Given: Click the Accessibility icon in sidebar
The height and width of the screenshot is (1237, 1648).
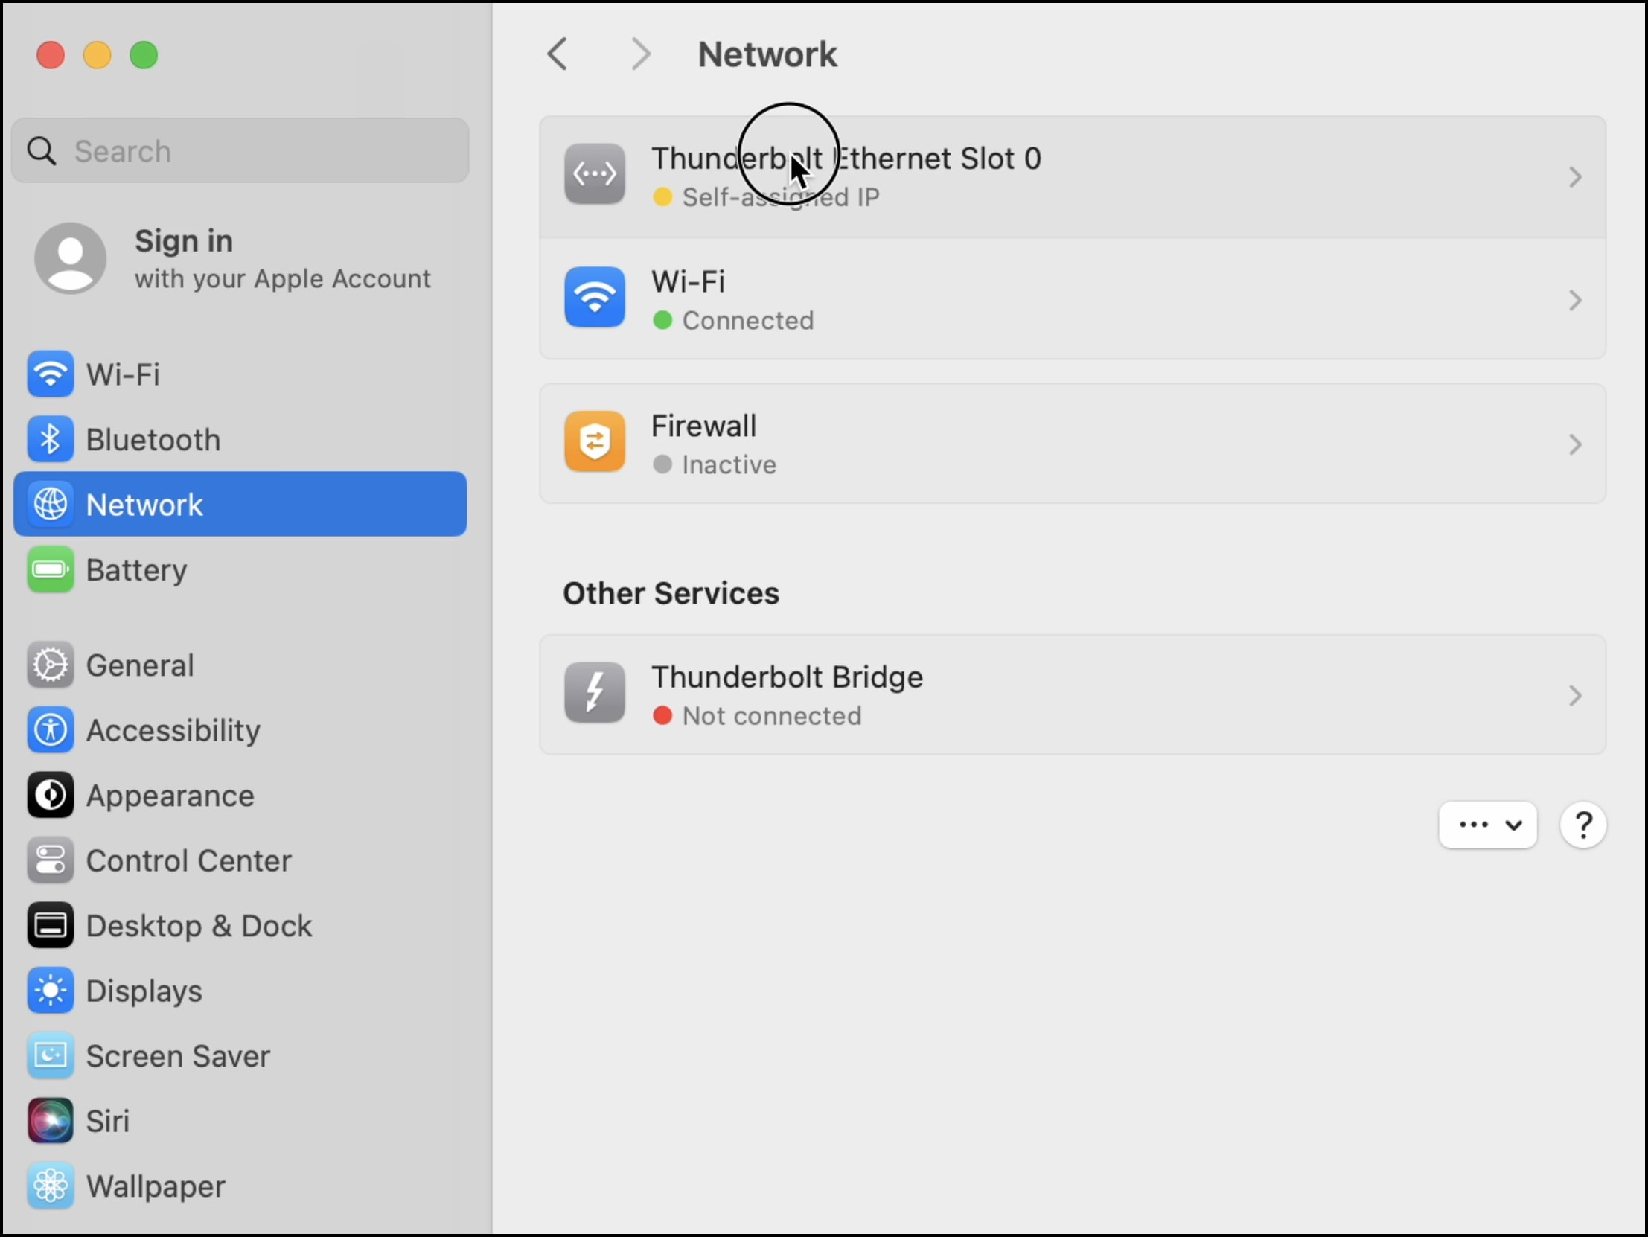Looking at the screenshot, I should tap(50, 729).
